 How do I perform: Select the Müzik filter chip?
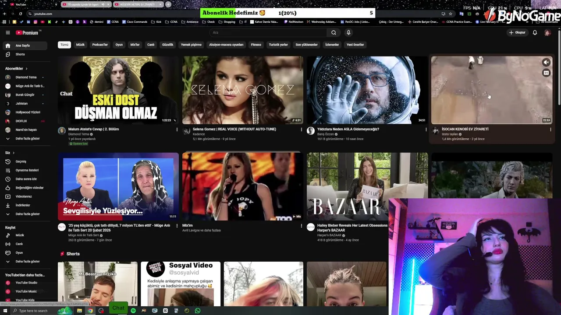(80, 45)
